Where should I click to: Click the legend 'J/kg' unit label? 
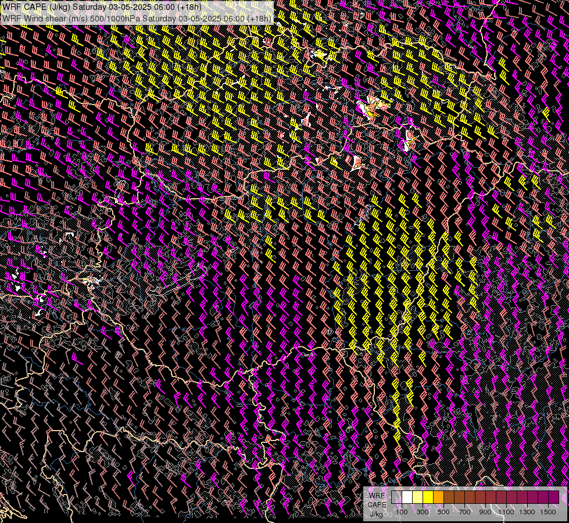377,514
